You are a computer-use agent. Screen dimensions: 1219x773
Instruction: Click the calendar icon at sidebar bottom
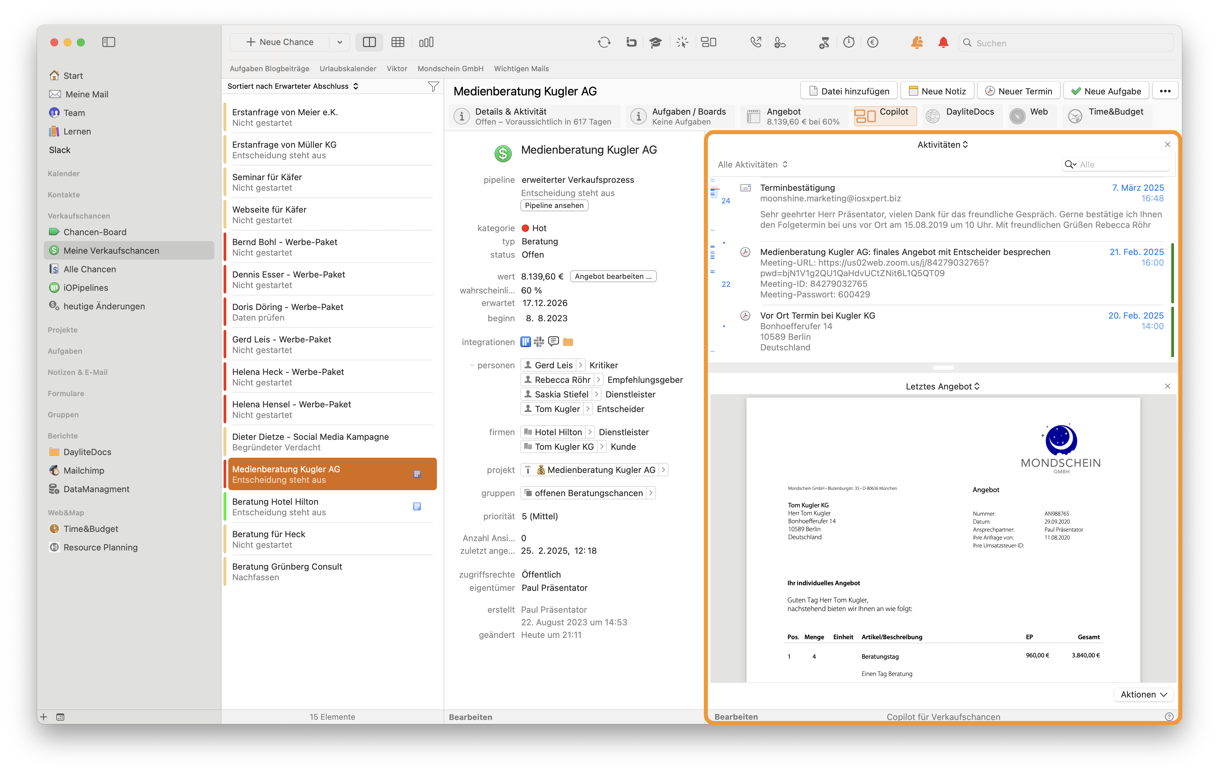(60, 717)
